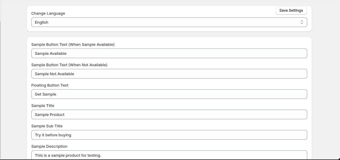This screenshot has height=160, width=340.
Task: Click the Sample Title label
Action: (x=43, y=106)
